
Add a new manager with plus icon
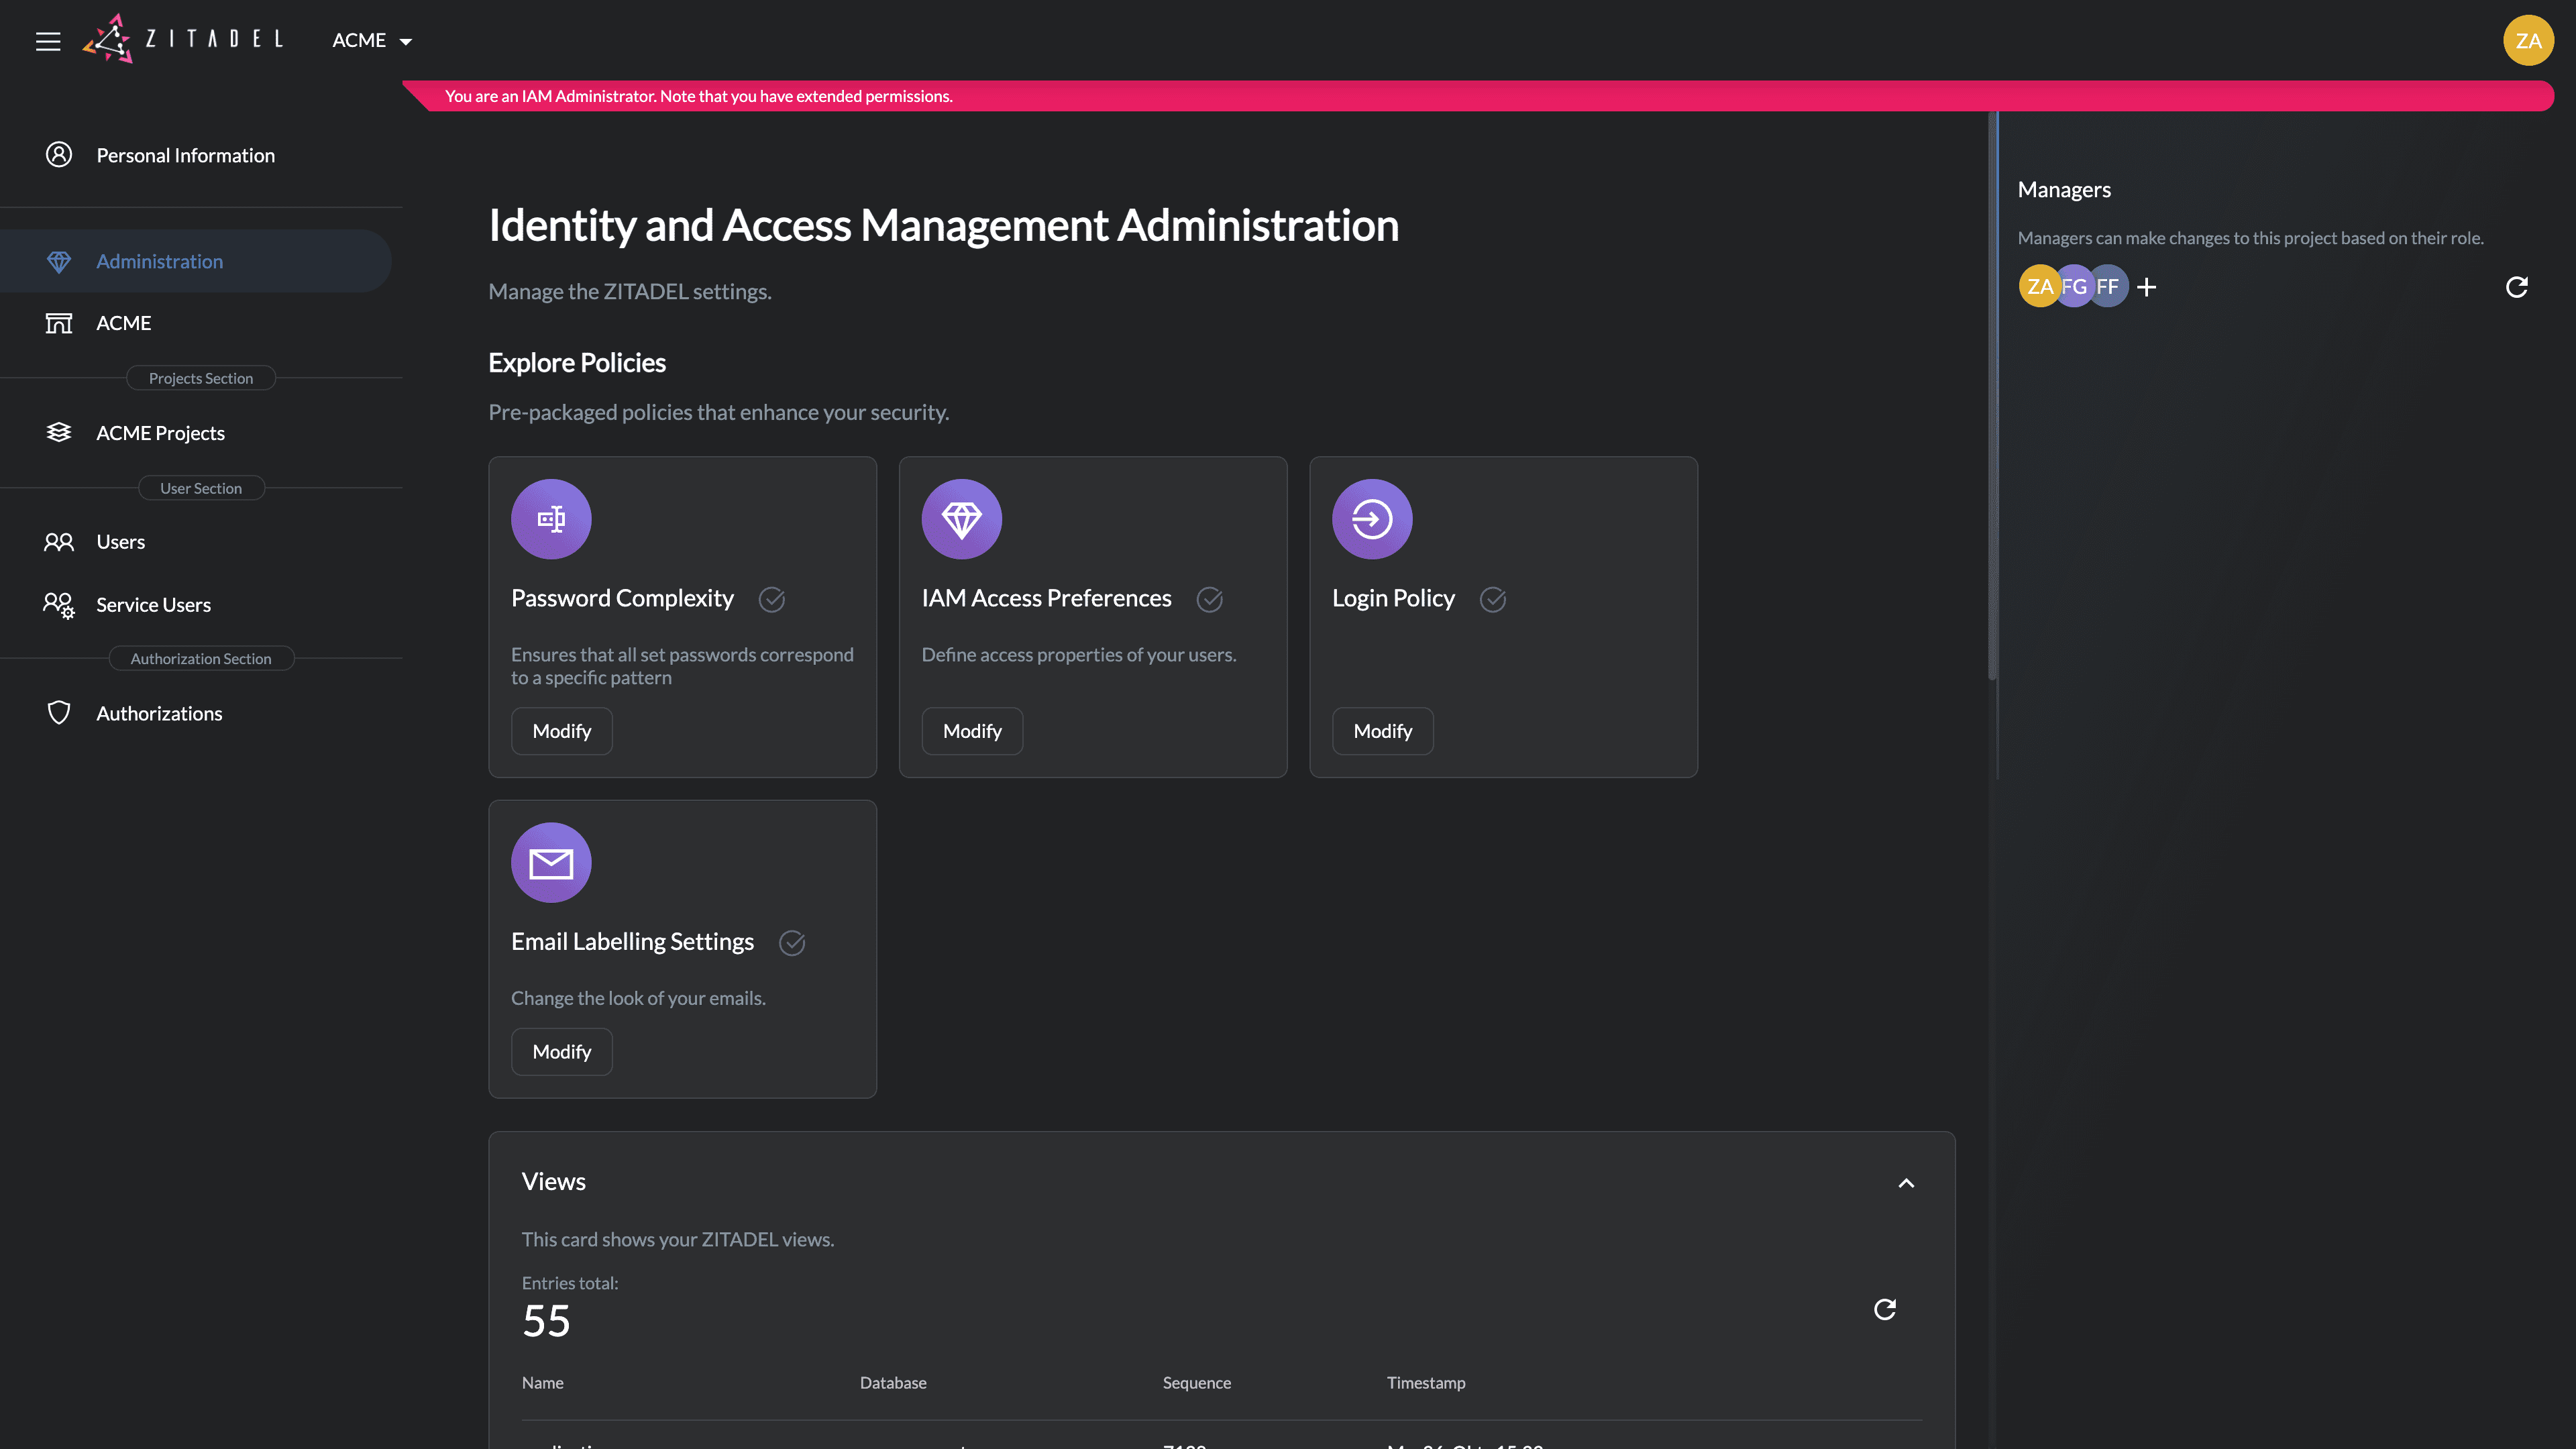pyautogui.click(x=2146, y=287)
